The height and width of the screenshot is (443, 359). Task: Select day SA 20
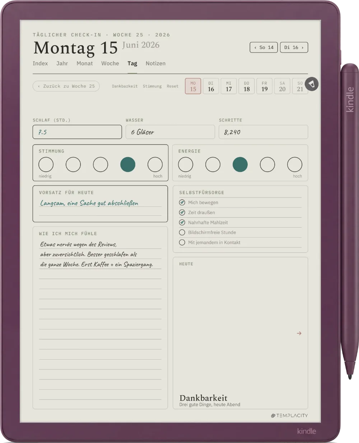(x=282, y=86)
